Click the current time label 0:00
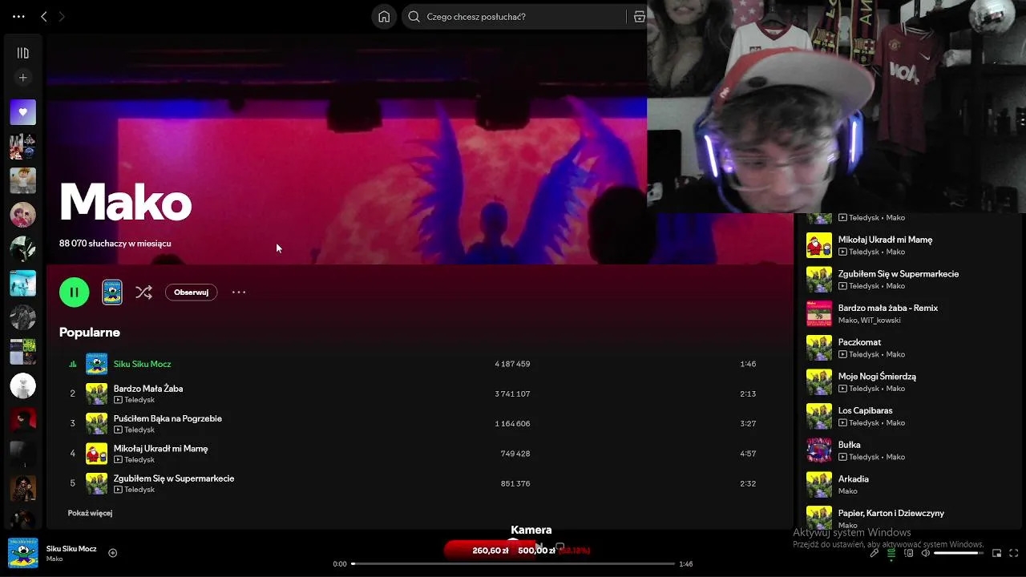1026x577 pixels. [340, 564]
